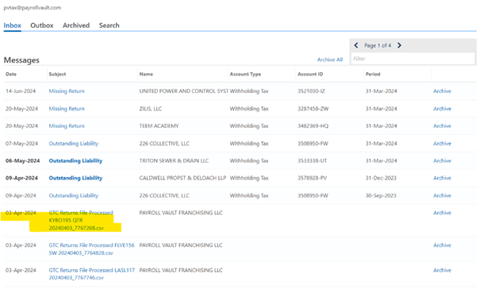Switch to the Search tab
This screenshot has height=289, width=495.
[x=109, y=25]
